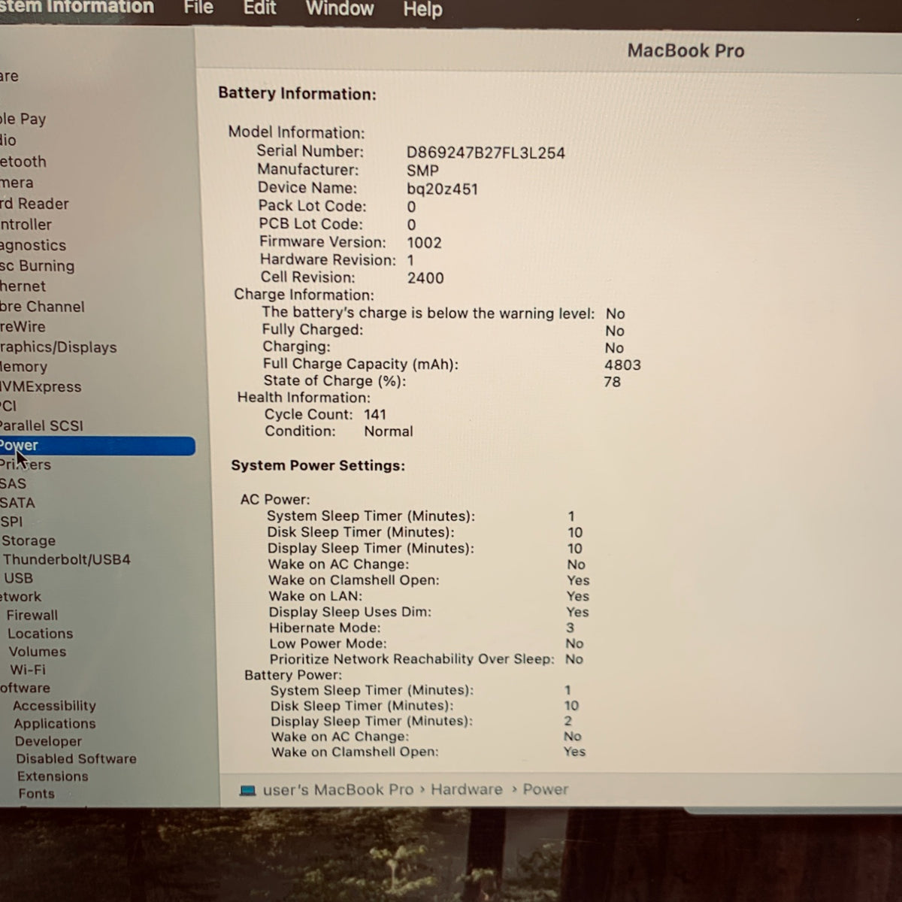The image size is (902, 902).
Task: Select Storage in the sidebar
Action: tap(29, 540)
